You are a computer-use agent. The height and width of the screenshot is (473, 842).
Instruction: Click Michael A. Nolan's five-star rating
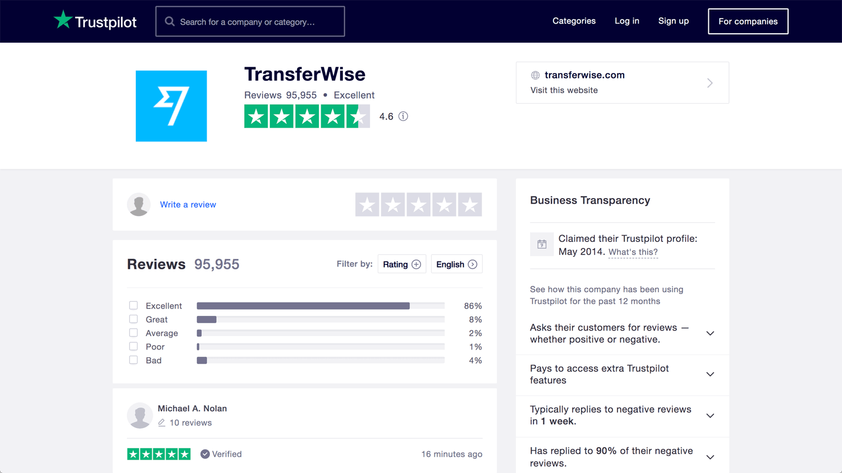coord(159,454)
